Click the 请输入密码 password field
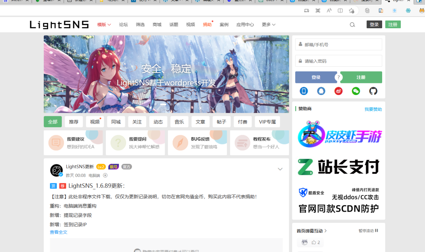This screenshot has width=425, height=252. click(x=339, y=61)
